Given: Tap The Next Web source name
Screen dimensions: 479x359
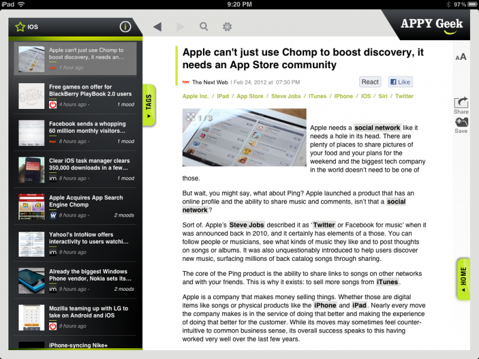Looking at the screenshot, I should pyautogui.click(x=210, y=82).
